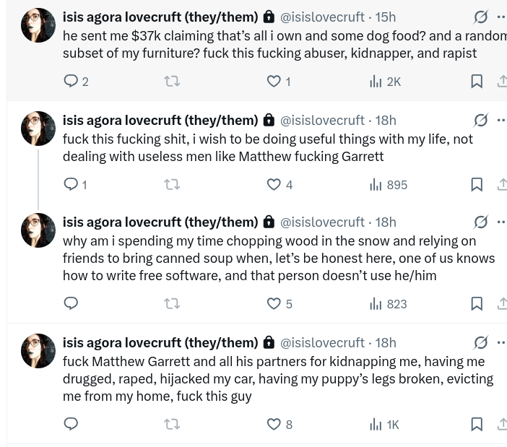
Task: Bookmark the chopping wood in snow tweet
Action: [x=477, y=304]
